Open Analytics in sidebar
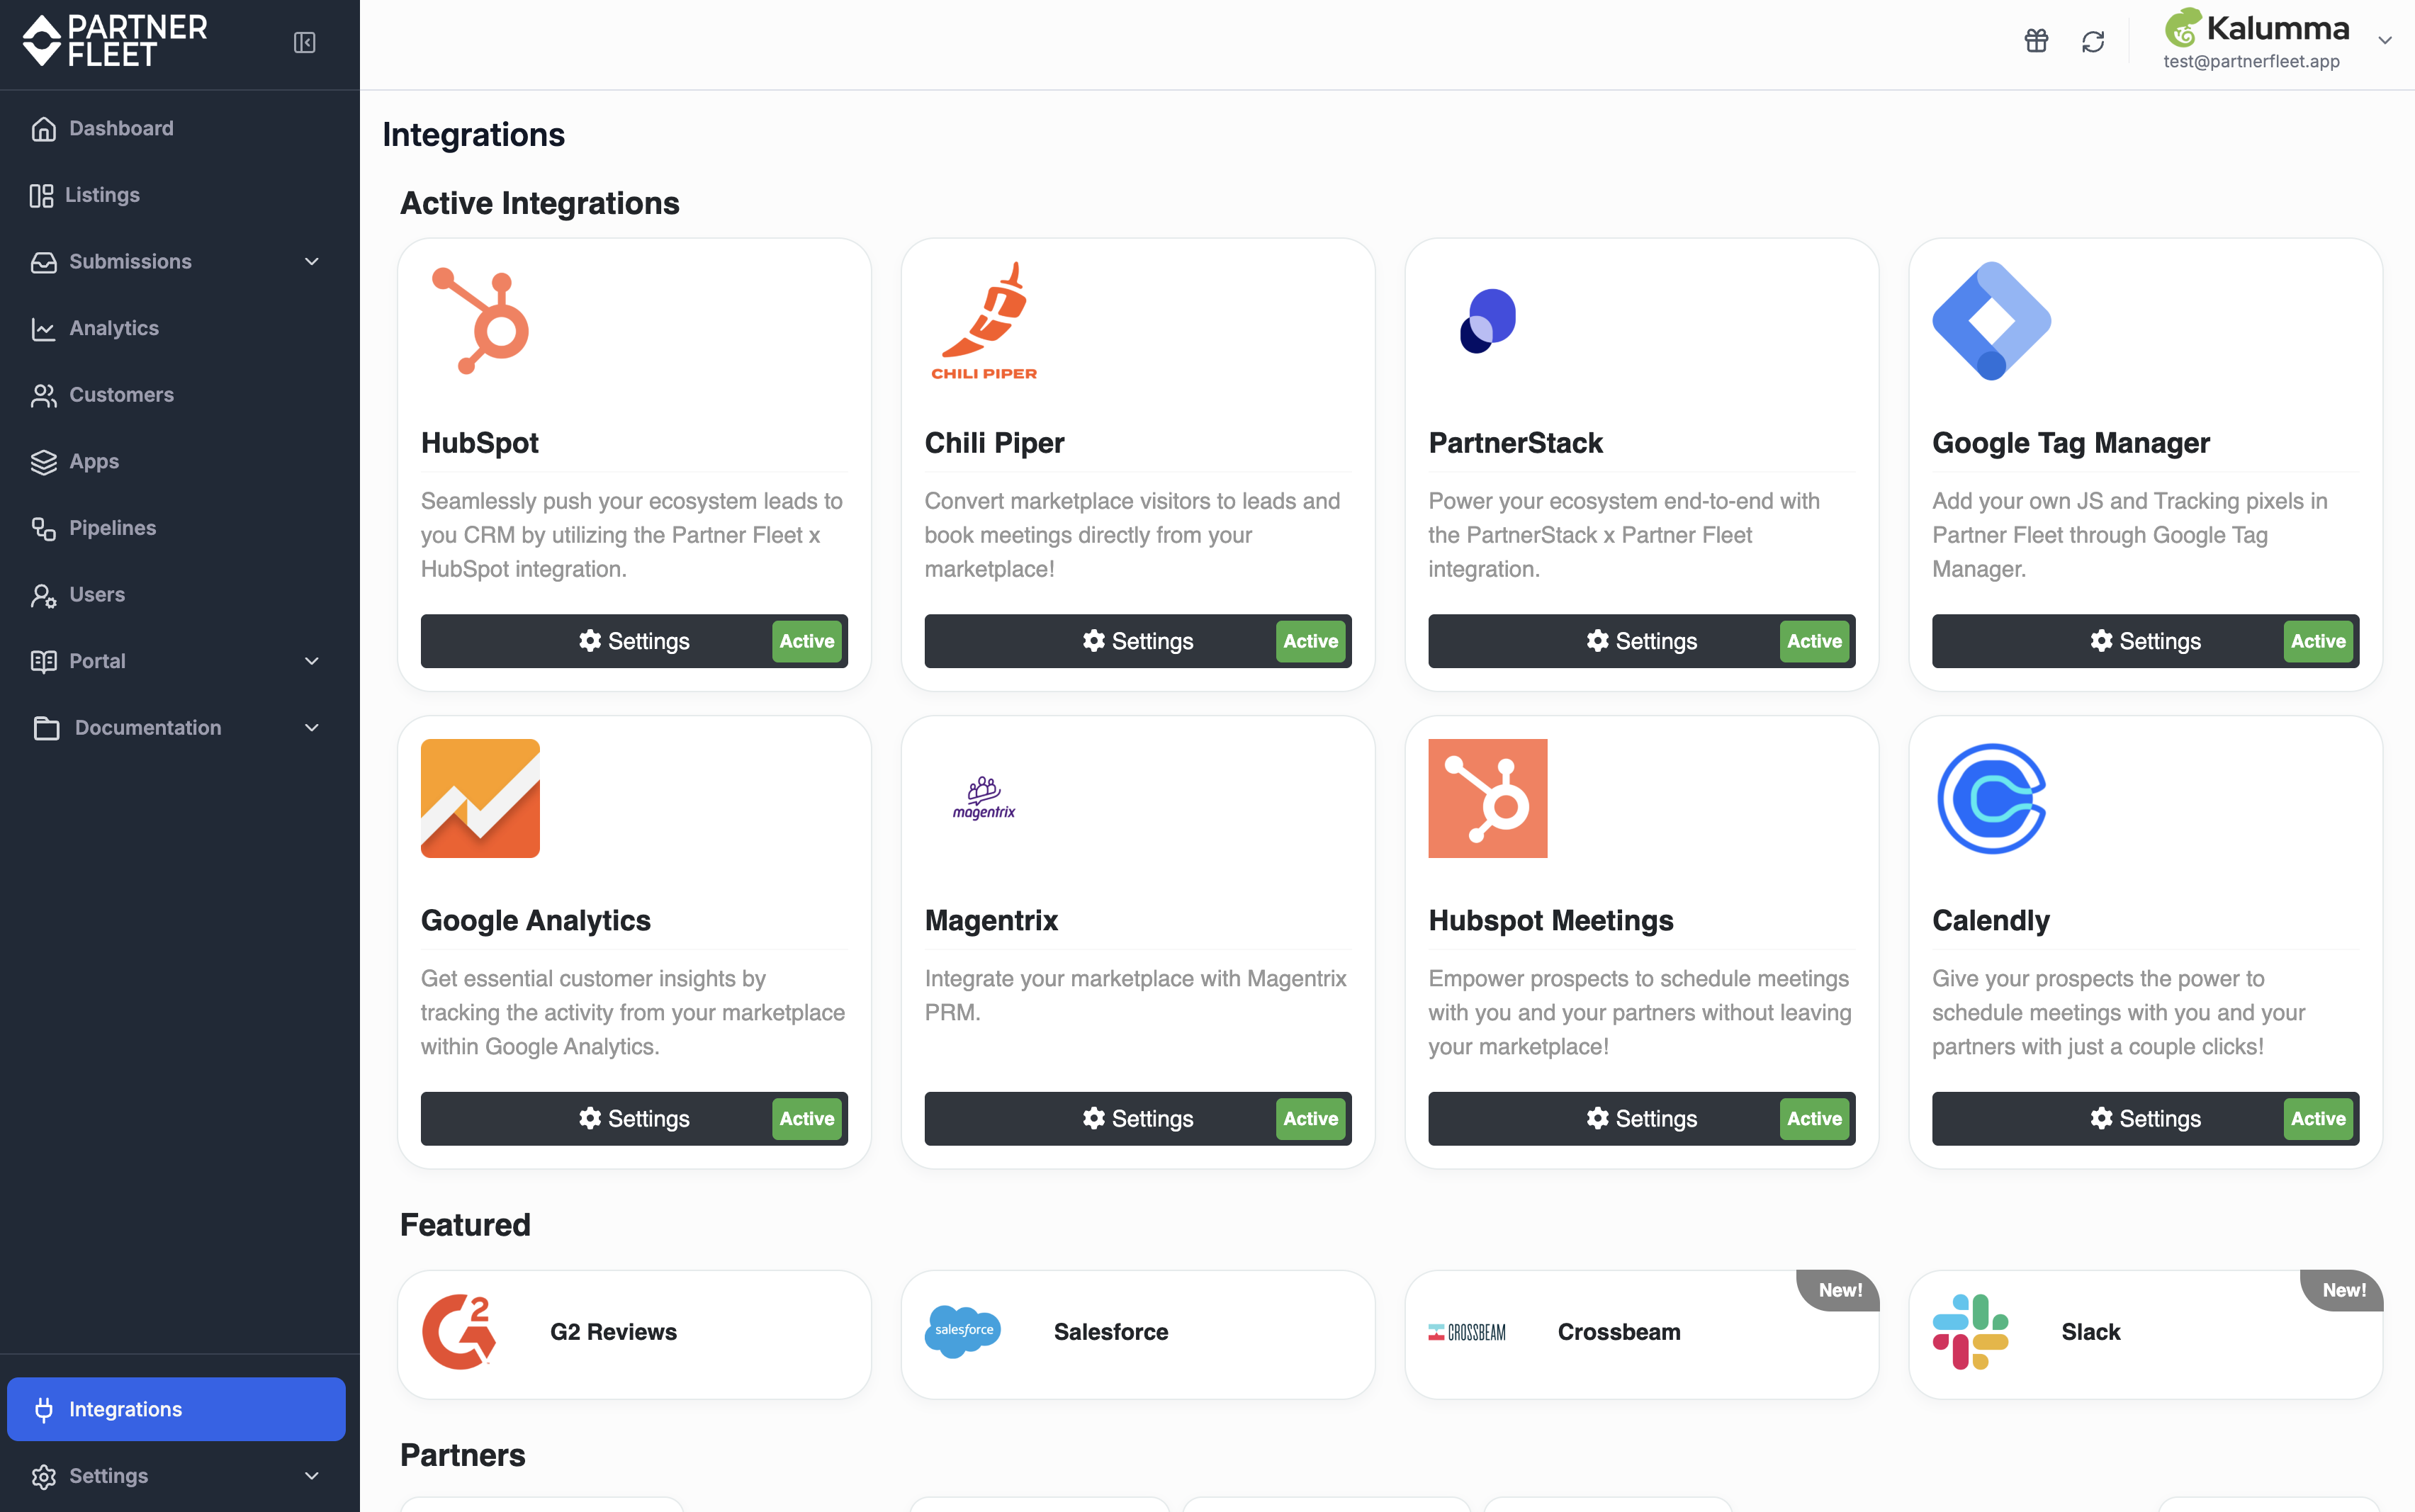2415x1512 pixels. click(114, 329)
